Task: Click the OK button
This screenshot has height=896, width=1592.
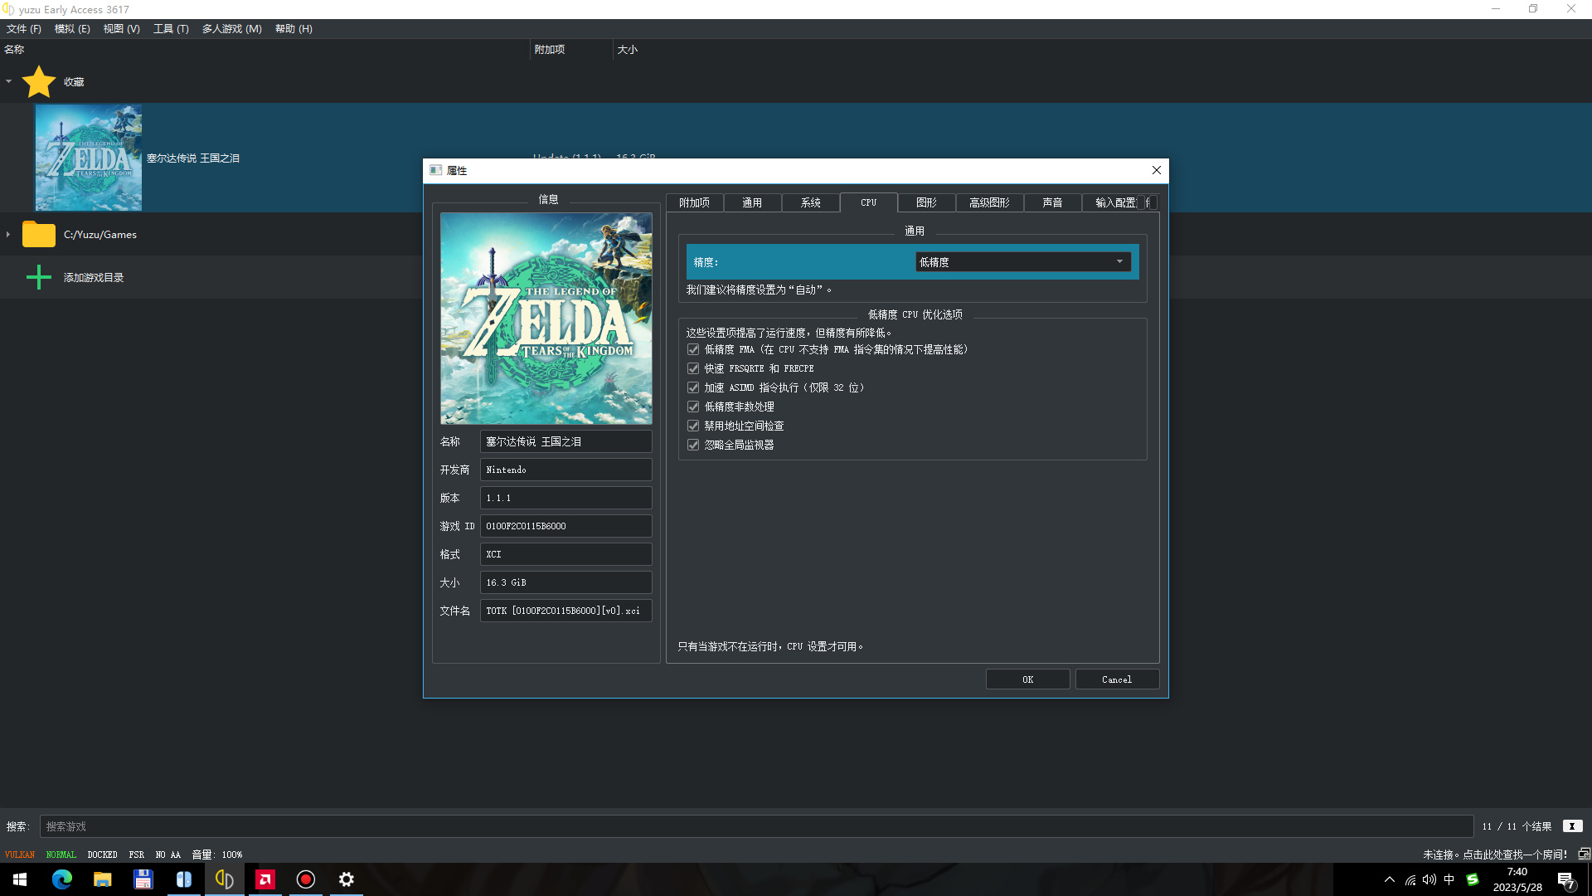Action: 1027,679
